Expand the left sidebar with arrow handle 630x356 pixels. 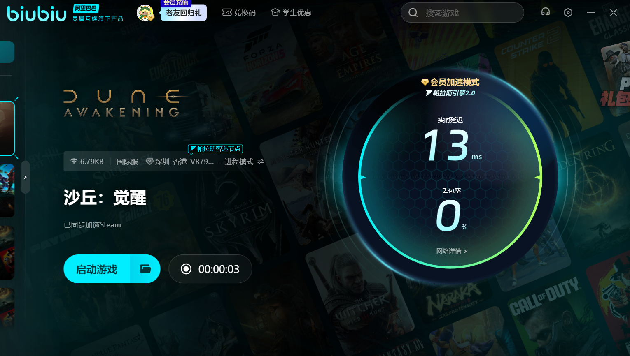[x=25, y=177]
